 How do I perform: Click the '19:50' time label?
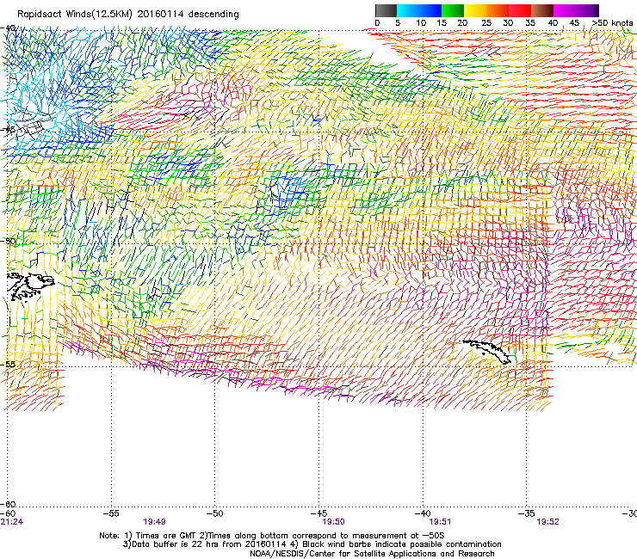(333, 522)
